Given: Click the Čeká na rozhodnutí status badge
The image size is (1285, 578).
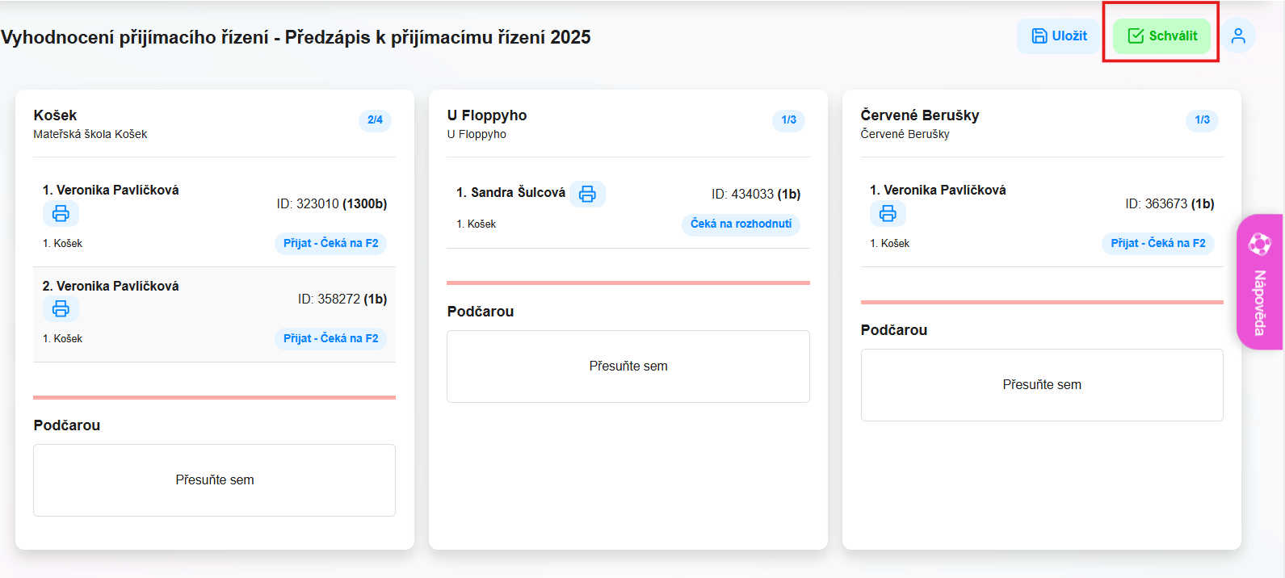Looking at the screenshot, I should coord(741,224).
